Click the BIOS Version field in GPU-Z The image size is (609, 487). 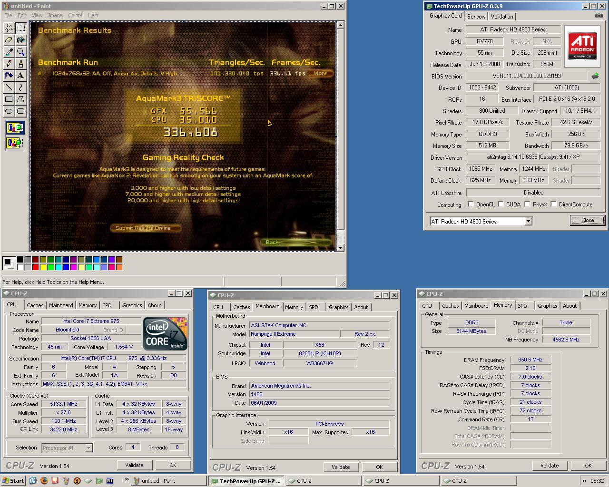tap(527, 76)
